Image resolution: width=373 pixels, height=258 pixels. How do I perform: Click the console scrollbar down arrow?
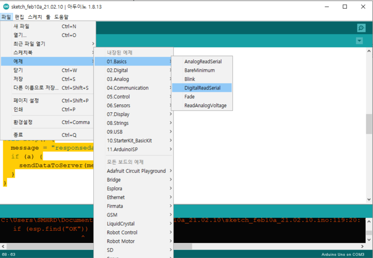coord(369,240)
